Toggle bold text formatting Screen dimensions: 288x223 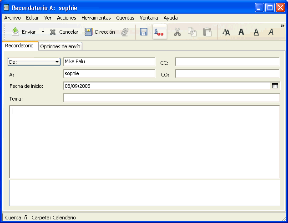tap(241, 32)
